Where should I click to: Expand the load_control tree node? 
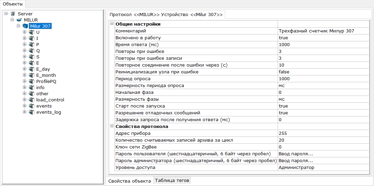click(25, 100)
